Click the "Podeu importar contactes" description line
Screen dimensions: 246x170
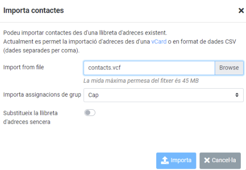[x=85, y=33]
